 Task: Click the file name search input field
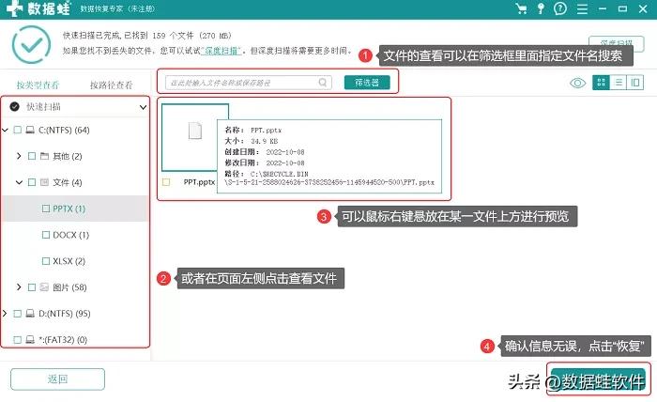(249, 83)
